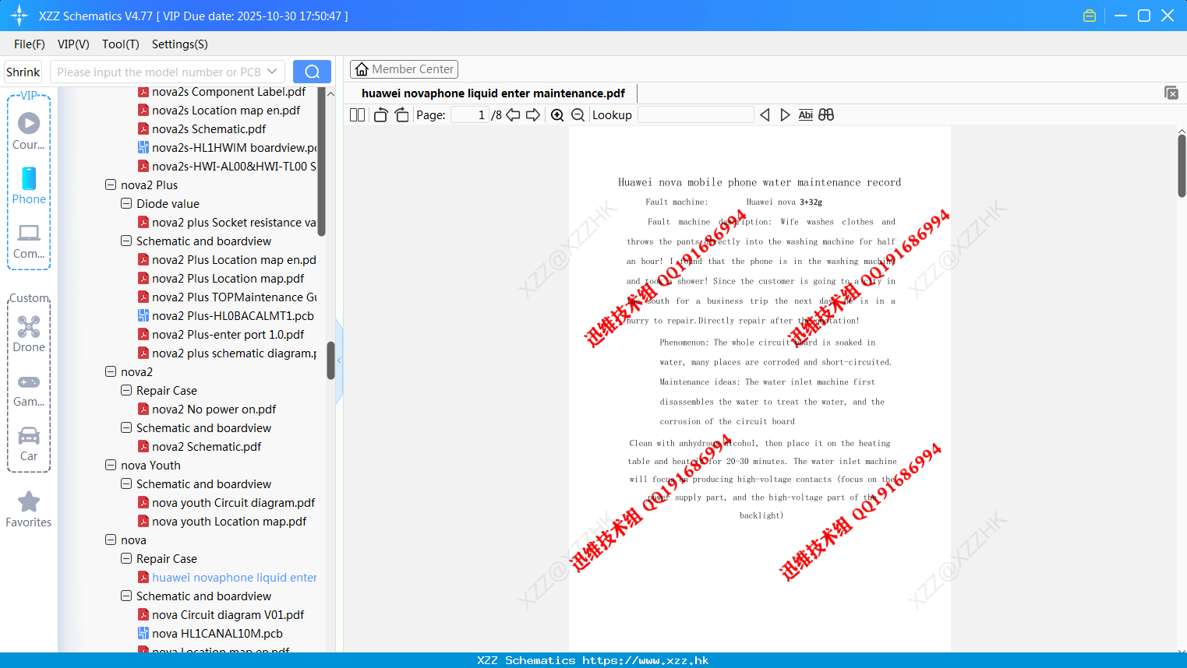This screenshot has height=668, width=1187.
Task: Open model number dropdown arrow
Action: click(272, 72)
